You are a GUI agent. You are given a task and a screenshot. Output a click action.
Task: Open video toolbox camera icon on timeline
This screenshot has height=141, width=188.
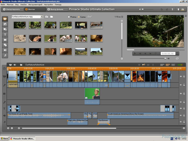click(x=10, y=65)
